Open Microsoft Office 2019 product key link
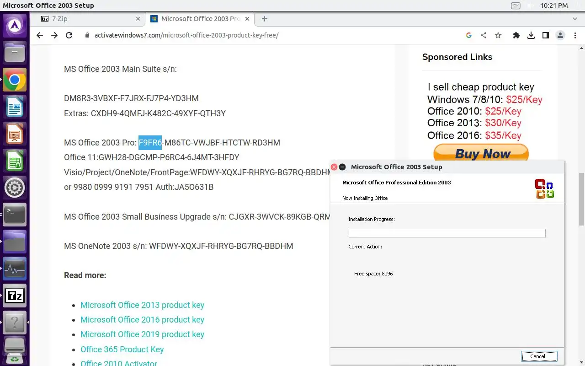This screenshot has width=585, height=366. click(142, 334)
